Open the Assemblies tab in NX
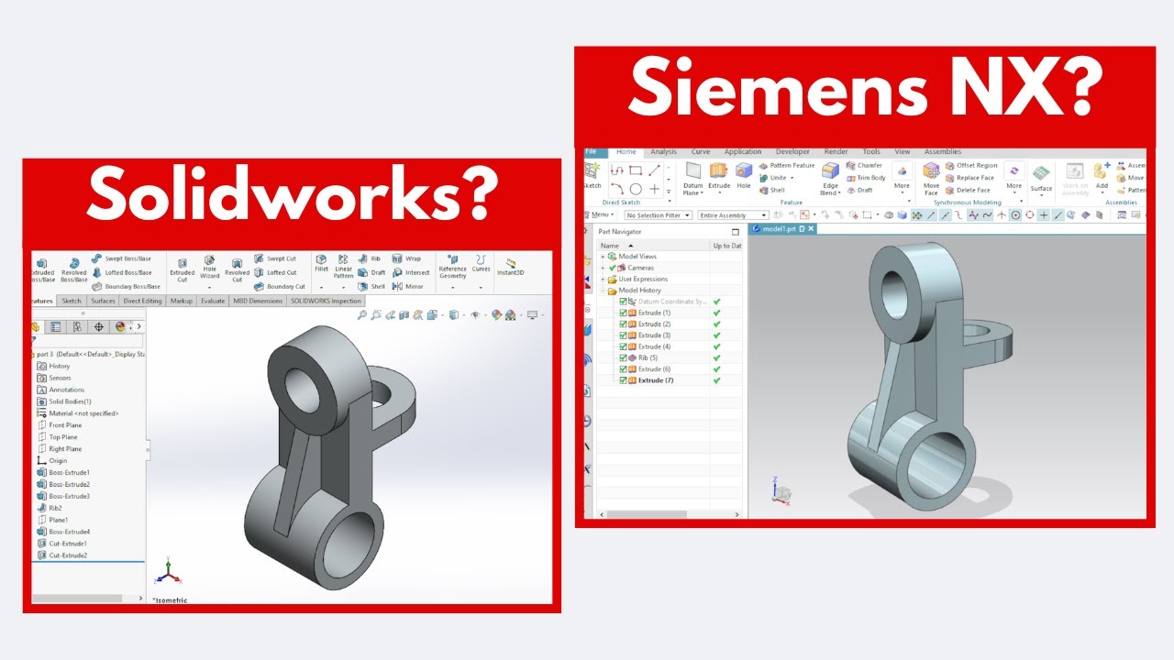Screen dimensions: 1174x660 942,151
